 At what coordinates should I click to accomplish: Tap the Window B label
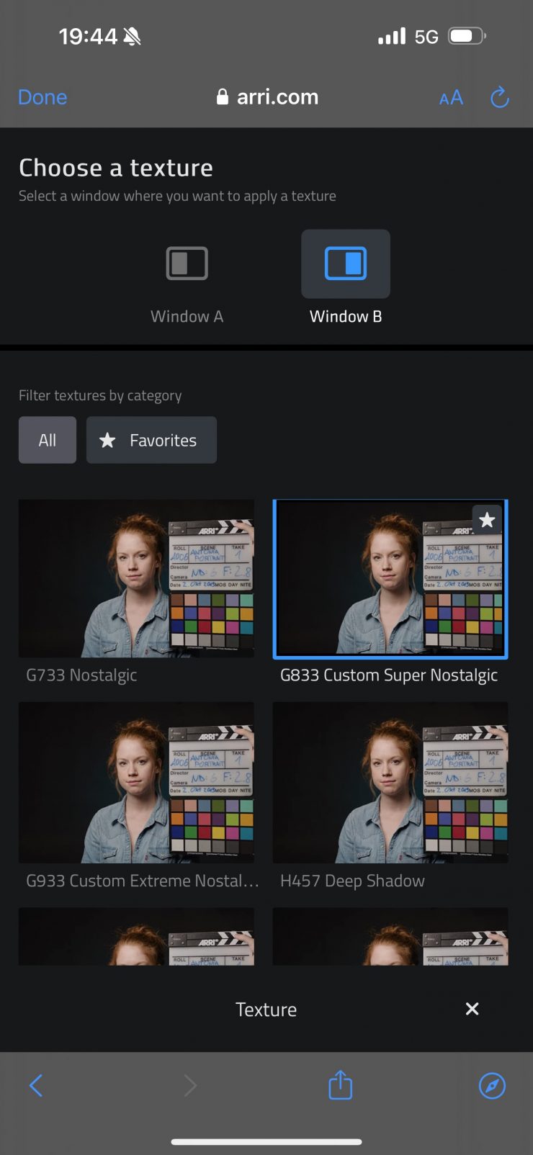pyautogui.click(x=346, y=317)
